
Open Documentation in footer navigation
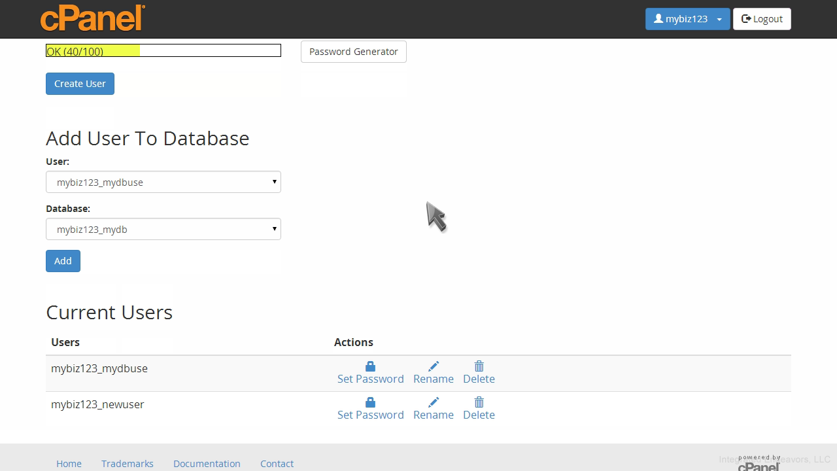point(207,463)
